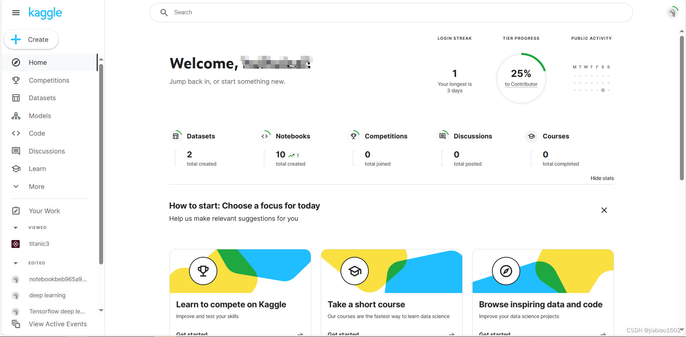
Task: Click the Competitions trophy icon in sidebar
Action: coord(16,80)
